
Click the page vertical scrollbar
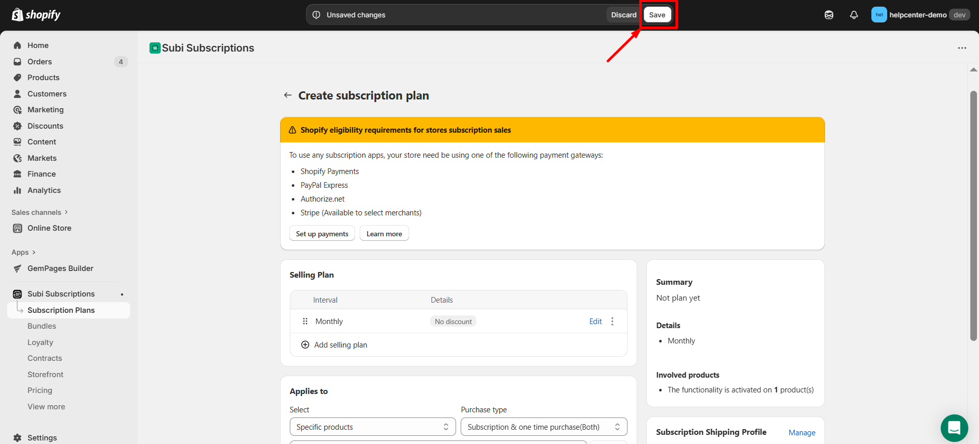[973, 215]
